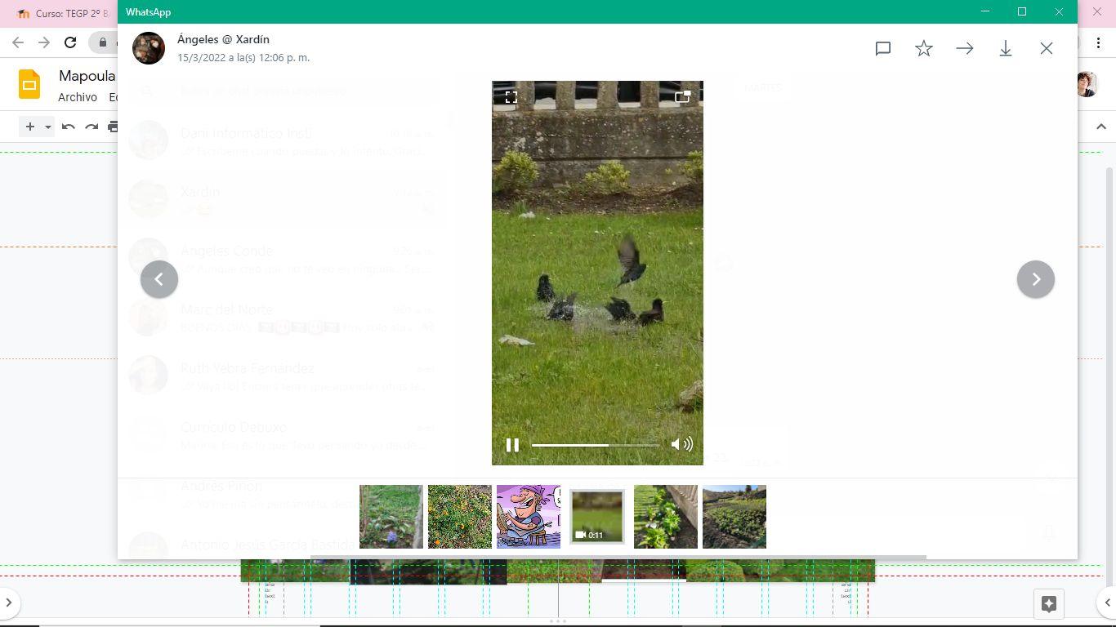Rename the Mapoula presentation title
The image size is (1116, 627).
pyautogui.click(x=87, y=76)
